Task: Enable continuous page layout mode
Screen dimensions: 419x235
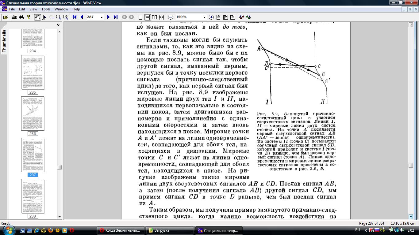Action: coord(148,17)
